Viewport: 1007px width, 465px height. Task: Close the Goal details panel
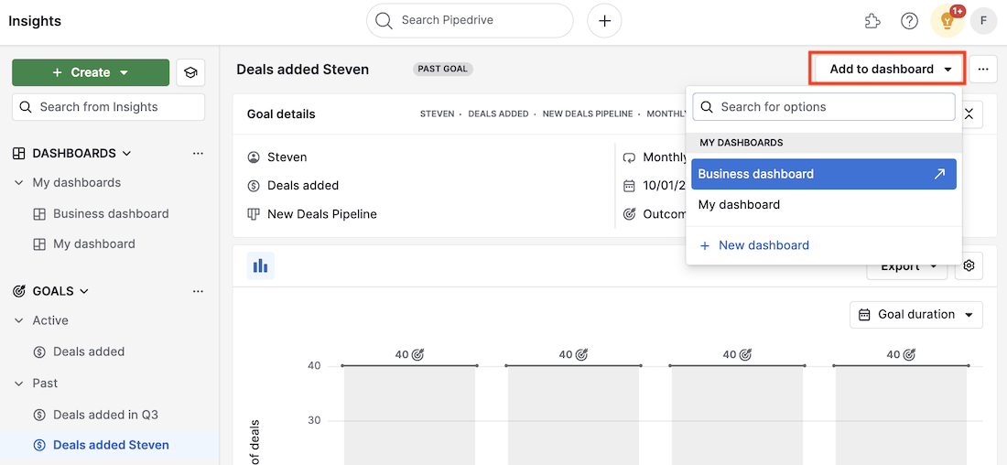969,114
